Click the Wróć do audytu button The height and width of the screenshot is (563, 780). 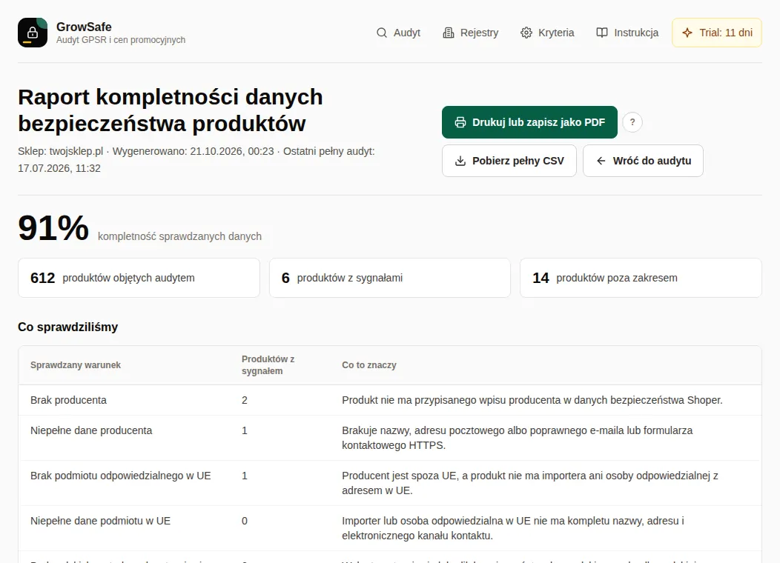click(x=643, y=161)
